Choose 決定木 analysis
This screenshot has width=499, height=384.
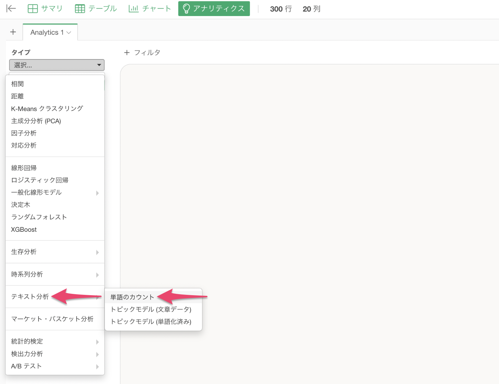(55, 205)
